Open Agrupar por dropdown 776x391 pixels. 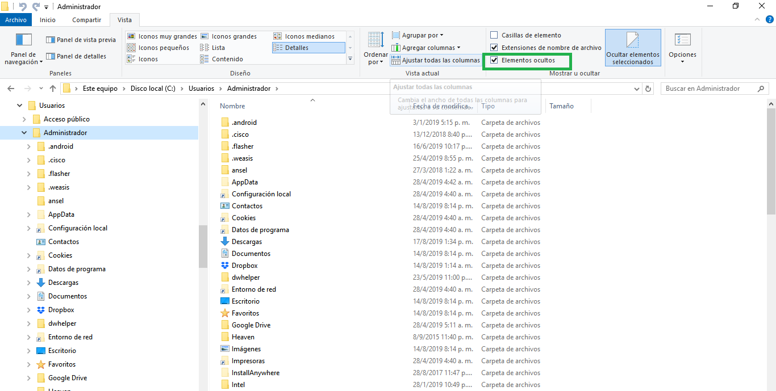(x=418, y=35)
